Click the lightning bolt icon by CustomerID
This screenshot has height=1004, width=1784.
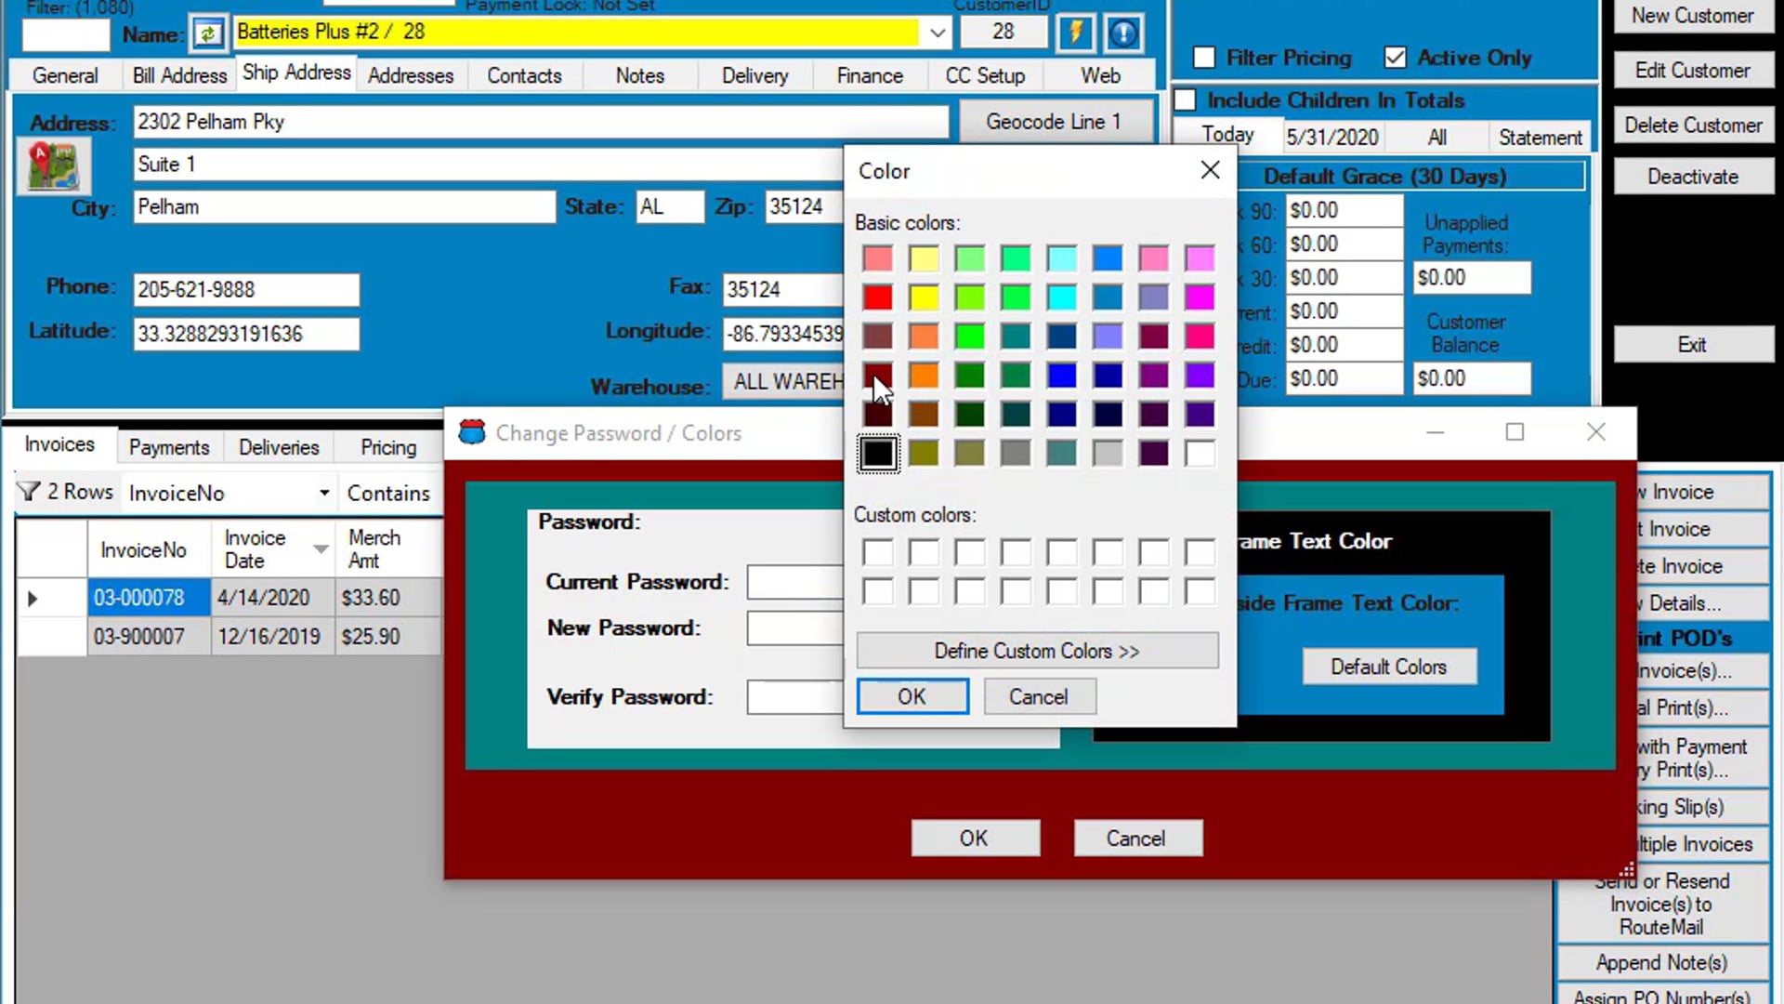coord(1076,33)
